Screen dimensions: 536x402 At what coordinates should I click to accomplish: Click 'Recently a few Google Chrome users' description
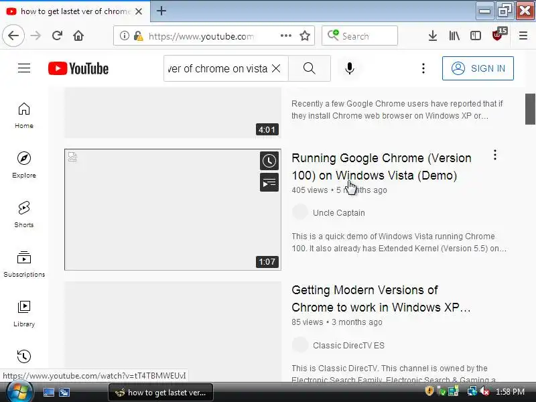397,109
